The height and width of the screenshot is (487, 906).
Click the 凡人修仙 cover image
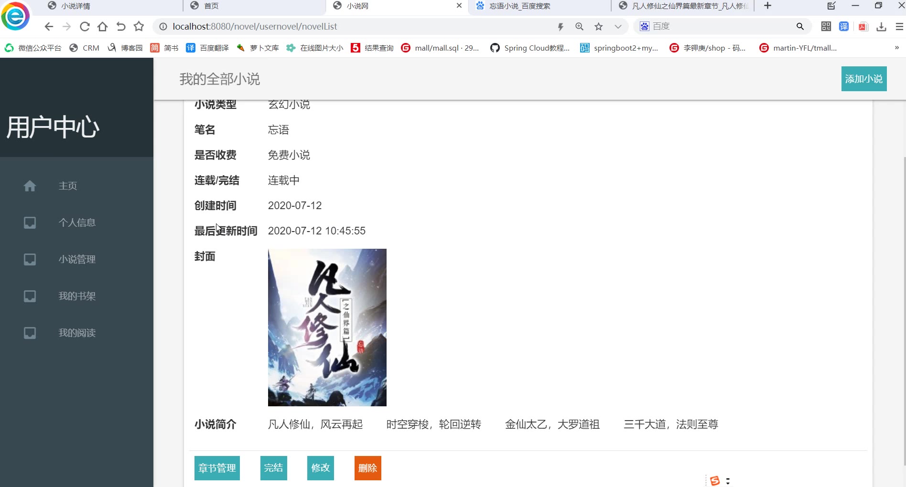(x=327, y=328)
